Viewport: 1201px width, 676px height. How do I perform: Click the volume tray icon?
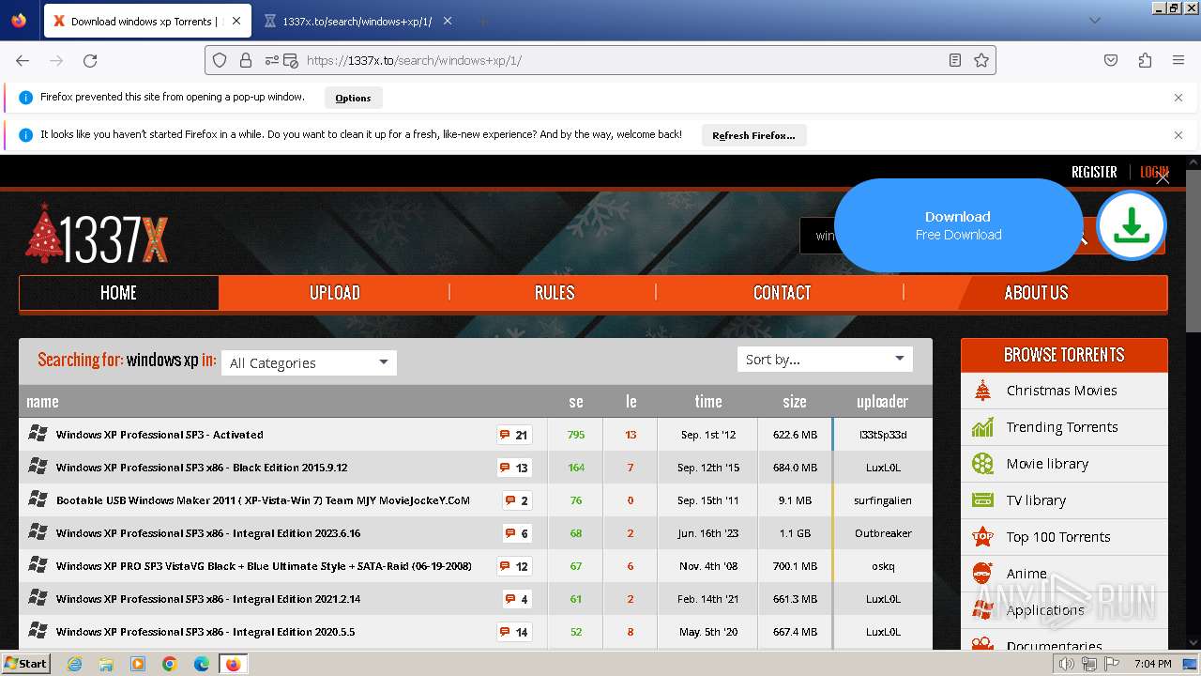[1067, 664]
